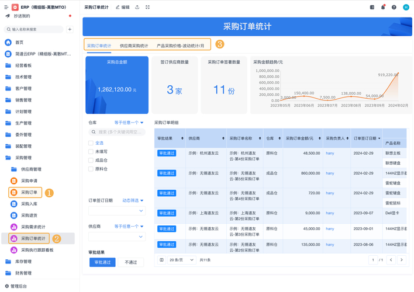Open the book/help docs icon at top right
The height and width of the screenshot is (292, 414).
[x=372, y=8]
